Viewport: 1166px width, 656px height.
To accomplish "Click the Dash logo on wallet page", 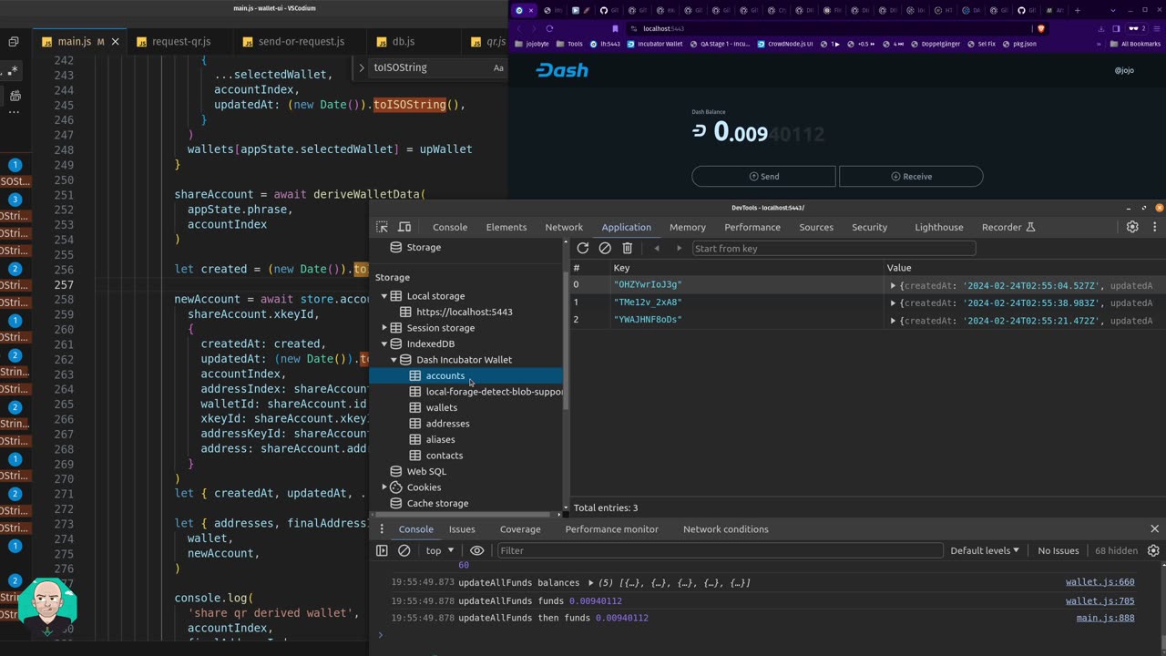I will [561, 70].
